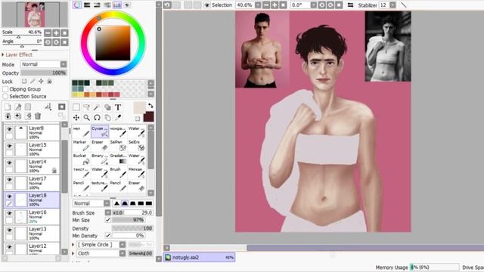Hide Layer18 using its eye icon
This screenshot has height=272, width=484.
coord(9,196)
